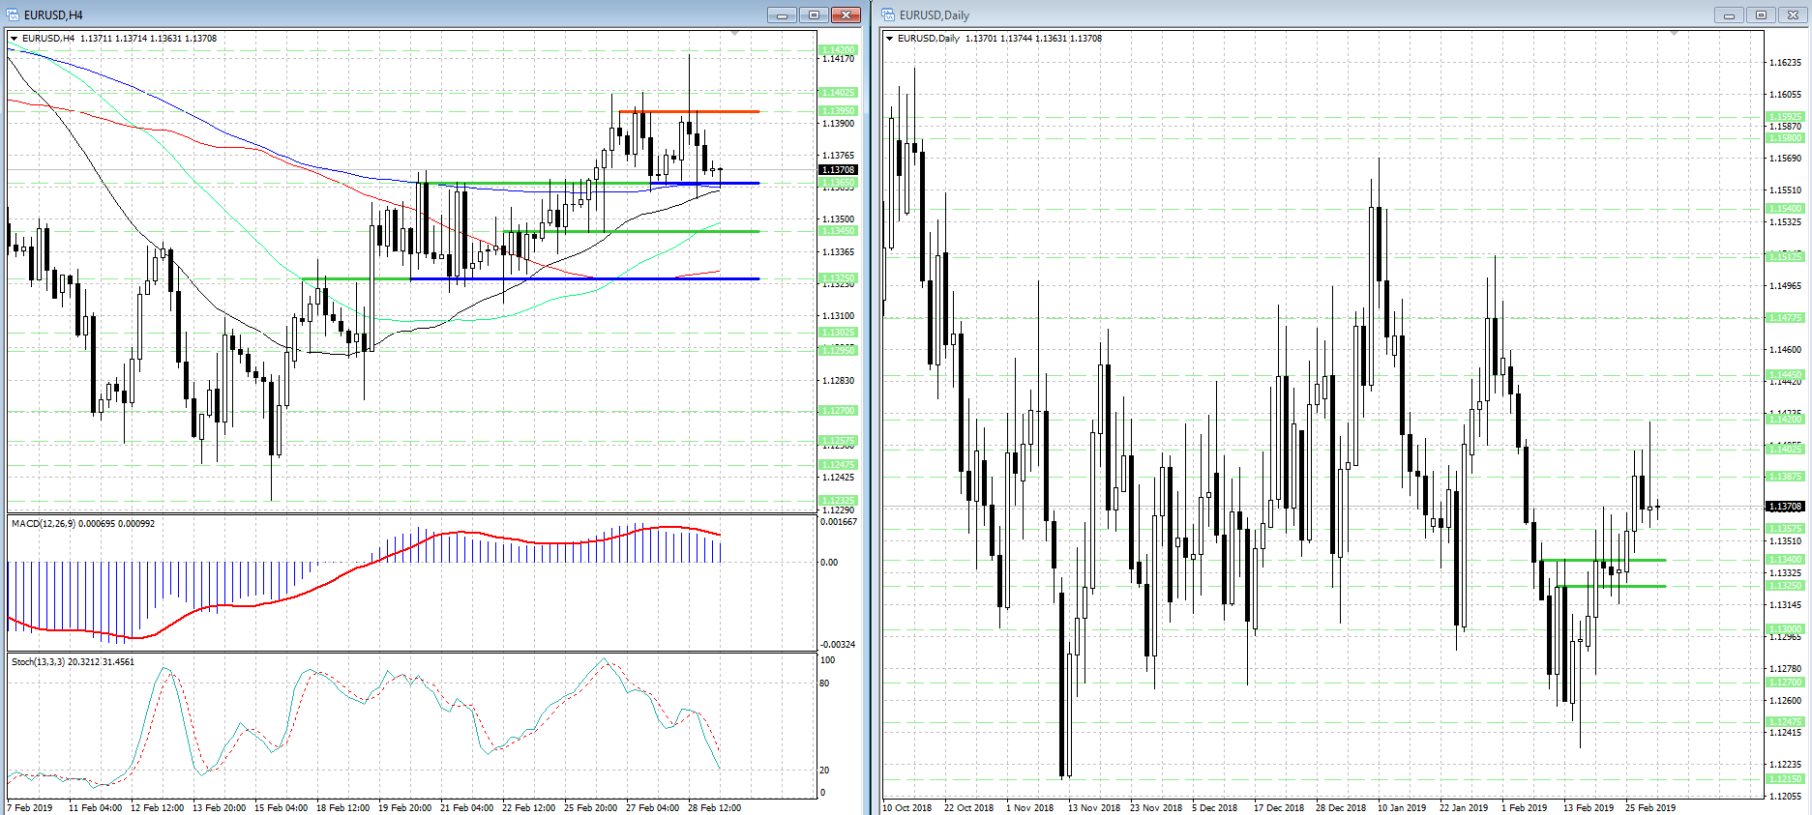Maximize the EURUSD,H4 chart window
The image size is (1812, 815).
pos(814,15)
